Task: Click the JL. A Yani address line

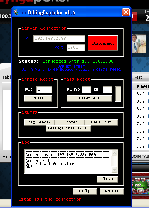Action: coord(71,70)
